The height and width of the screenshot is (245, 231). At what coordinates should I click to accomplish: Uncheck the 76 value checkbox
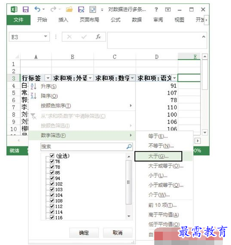click(52, 161)
